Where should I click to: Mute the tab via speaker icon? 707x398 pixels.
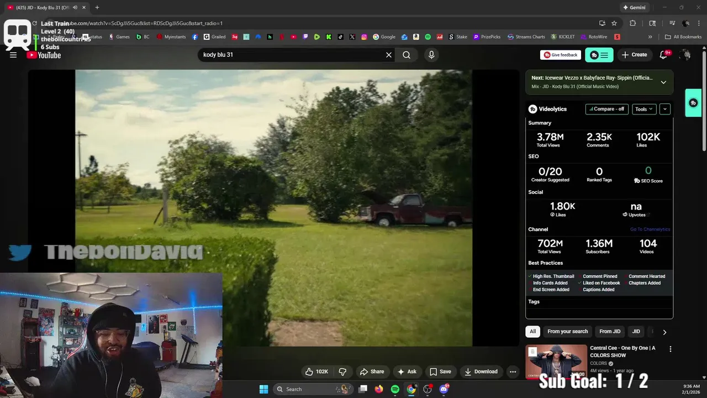[x=75, y=8]
